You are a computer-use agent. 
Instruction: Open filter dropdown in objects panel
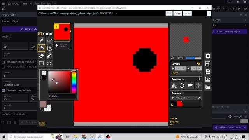241,15
